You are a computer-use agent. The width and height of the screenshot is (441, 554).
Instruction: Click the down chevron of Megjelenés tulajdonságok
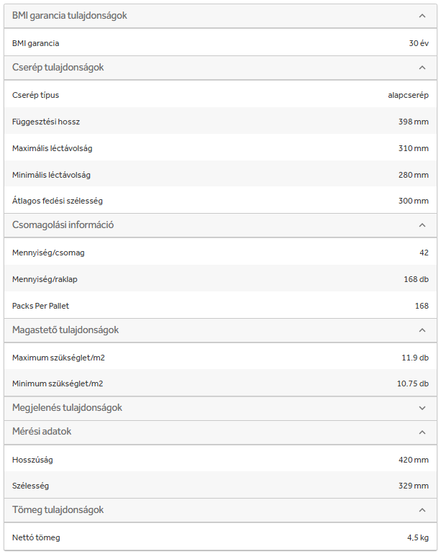(422, 408)
